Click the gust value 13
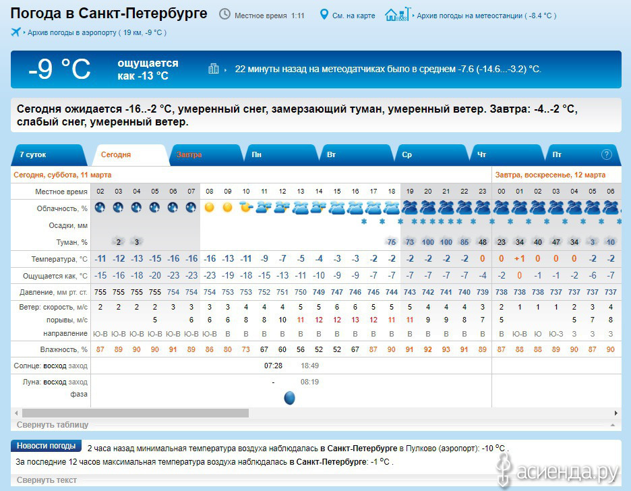631x491 pixels. point(355,320)
